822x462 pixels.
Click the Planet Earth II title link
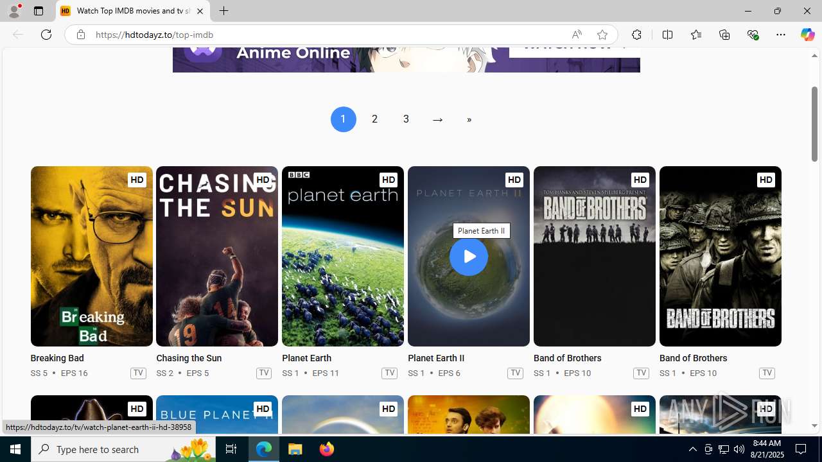tap(436, 358)
